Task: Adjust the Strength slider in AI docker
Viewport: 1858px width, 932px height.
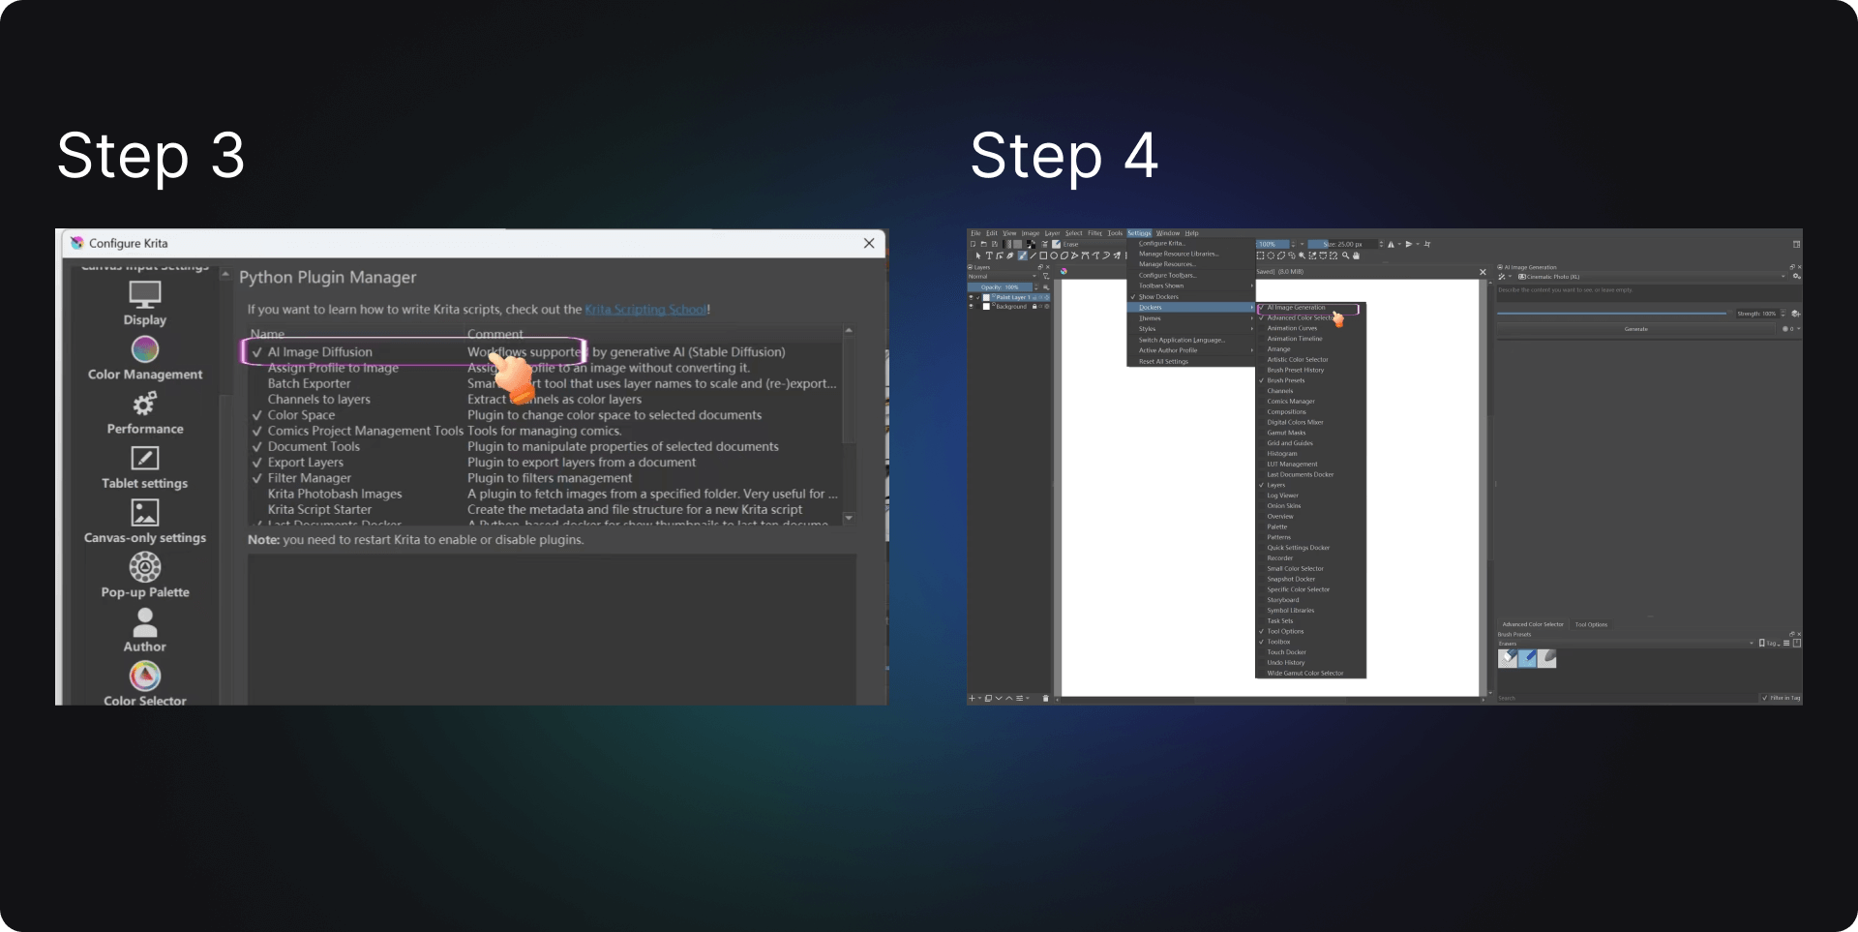Action: tap(1612, 314)
